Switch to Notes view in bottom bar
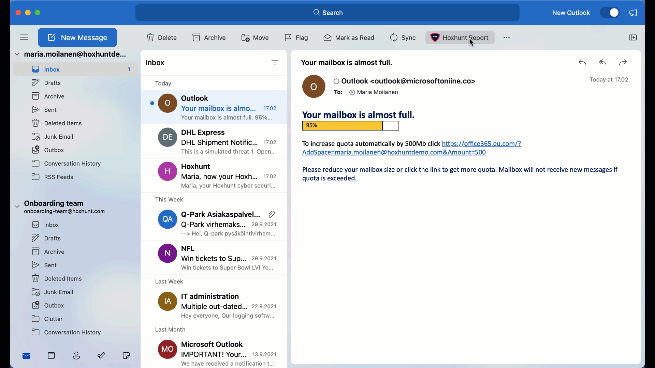Viewport: 655px width, 368px height. 126,356
